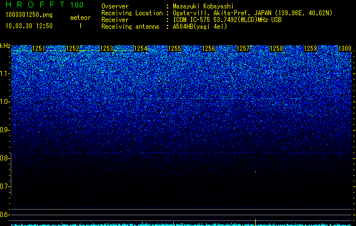Click the 1255 time marker
The height and width of the screenshot is (226, 356).
tap(174, 49)
